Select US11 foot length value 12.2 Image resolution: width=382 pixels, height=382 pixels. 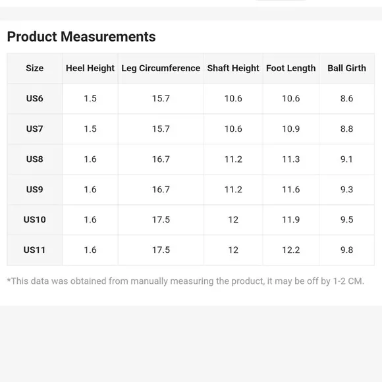click(291, 250)
